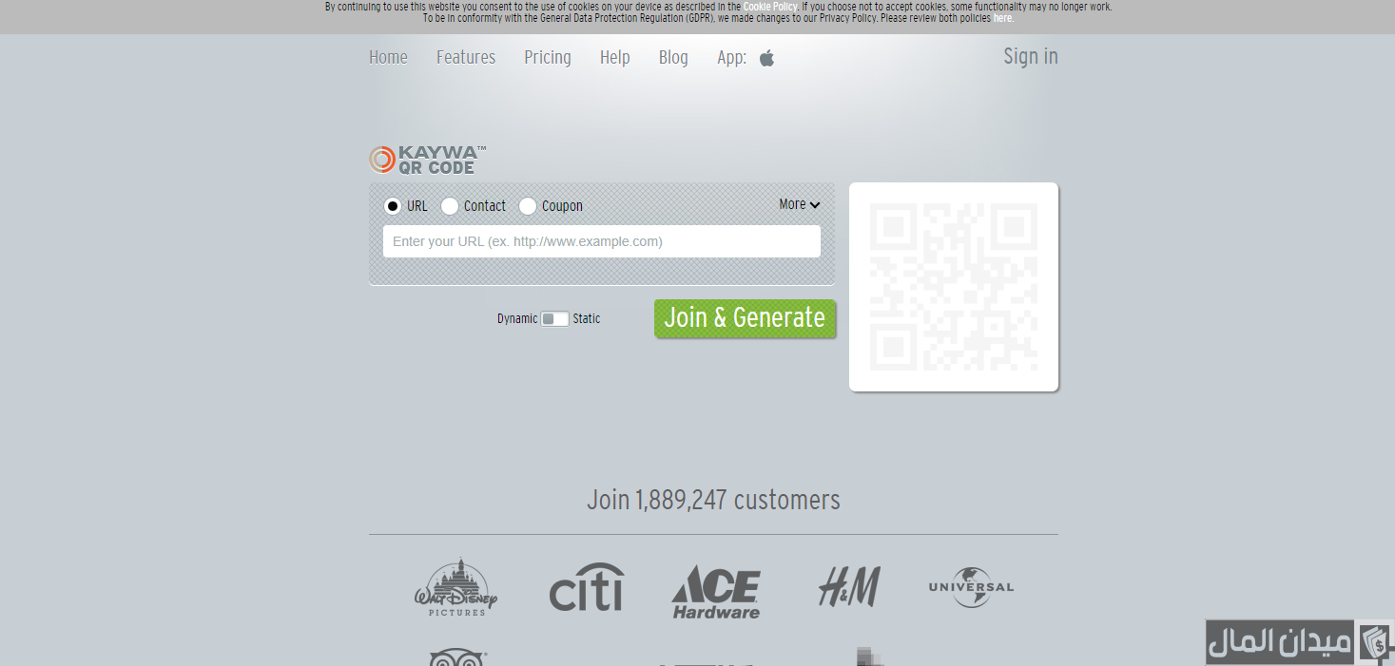This screenshot has height=666, width=1395.
Task: Open the Cookie Policy link
Action: 770,7
